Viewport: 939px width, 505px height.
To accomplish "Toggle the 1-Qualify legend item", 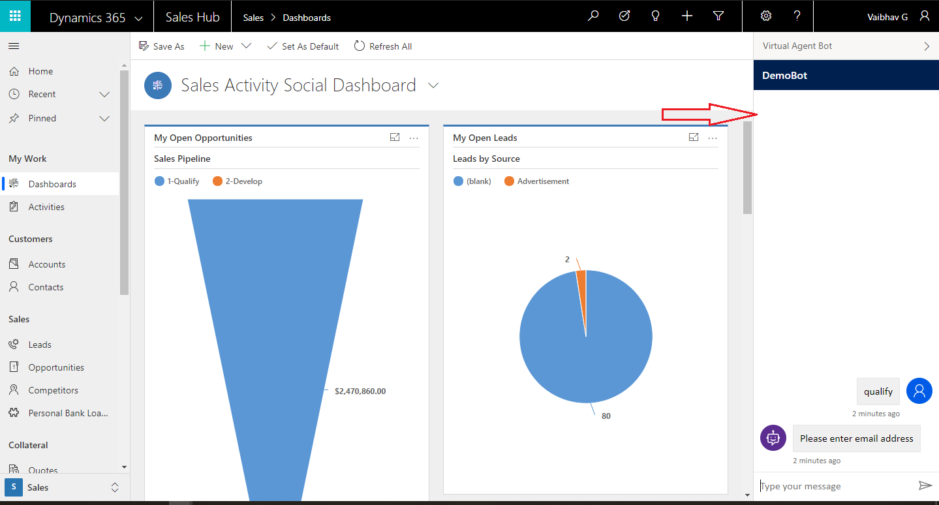I will click(x=177, y=181).
